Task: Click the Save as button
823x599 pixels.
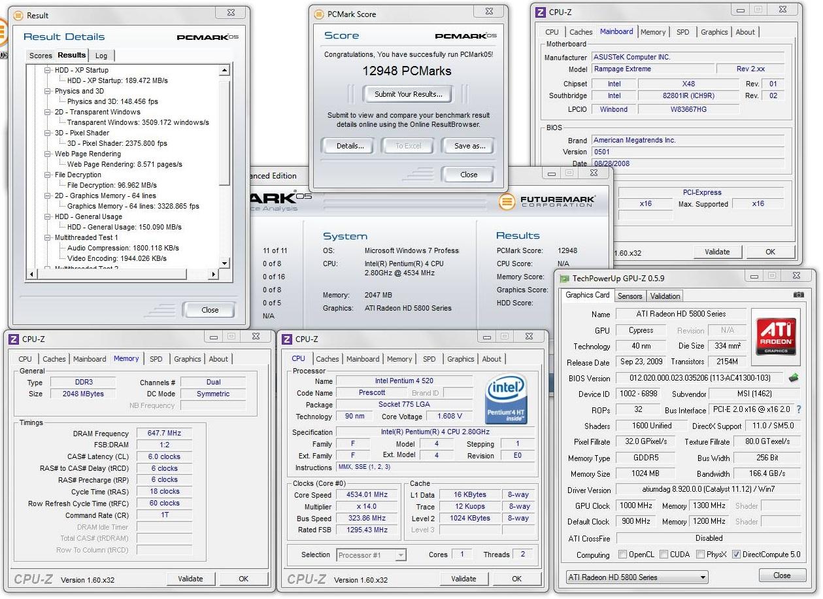Action: (x=469, y=146)
